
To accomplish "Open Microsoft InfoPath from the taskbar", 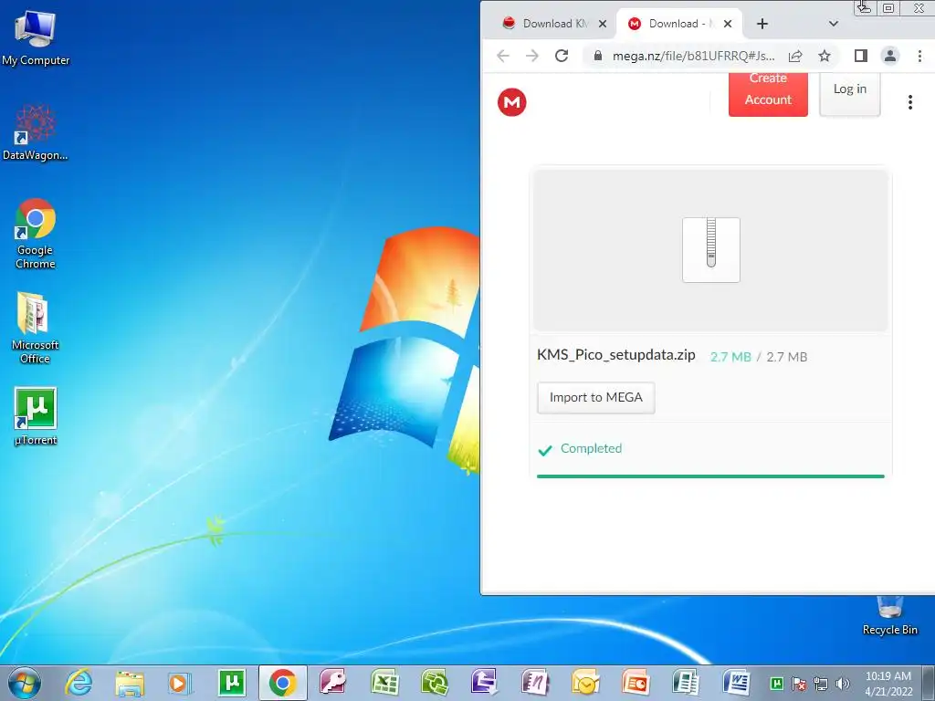I will click(485, 683).
